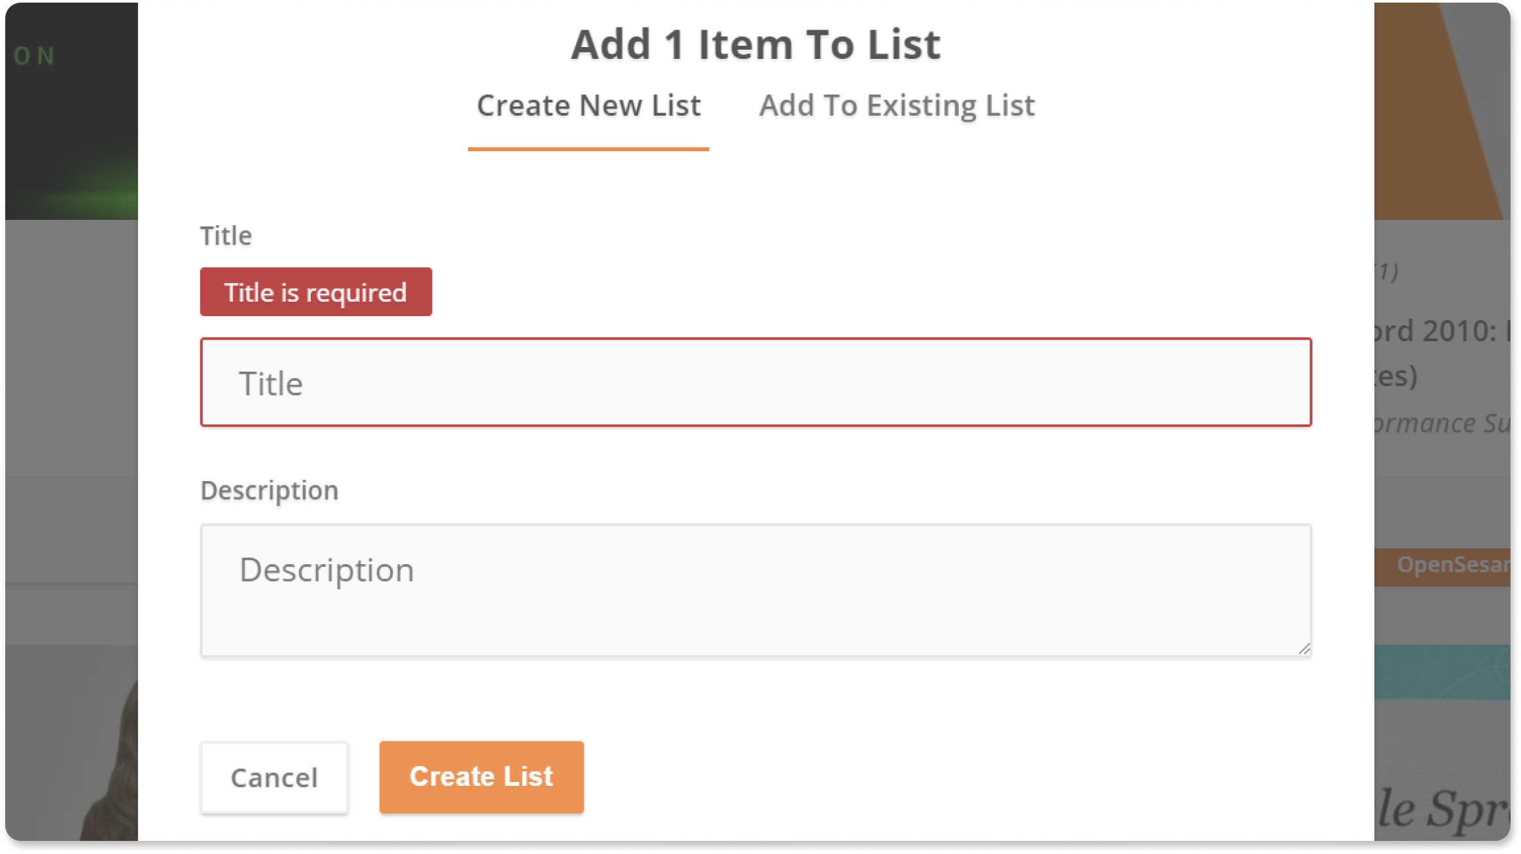Image resolution: width=1521 pixels, height=854 pixels.
Task: Click the Title field label
Action: click(226, 236)
